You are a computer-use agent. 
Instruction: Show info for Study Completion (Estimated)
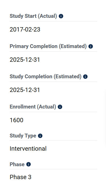click(85, 76)
